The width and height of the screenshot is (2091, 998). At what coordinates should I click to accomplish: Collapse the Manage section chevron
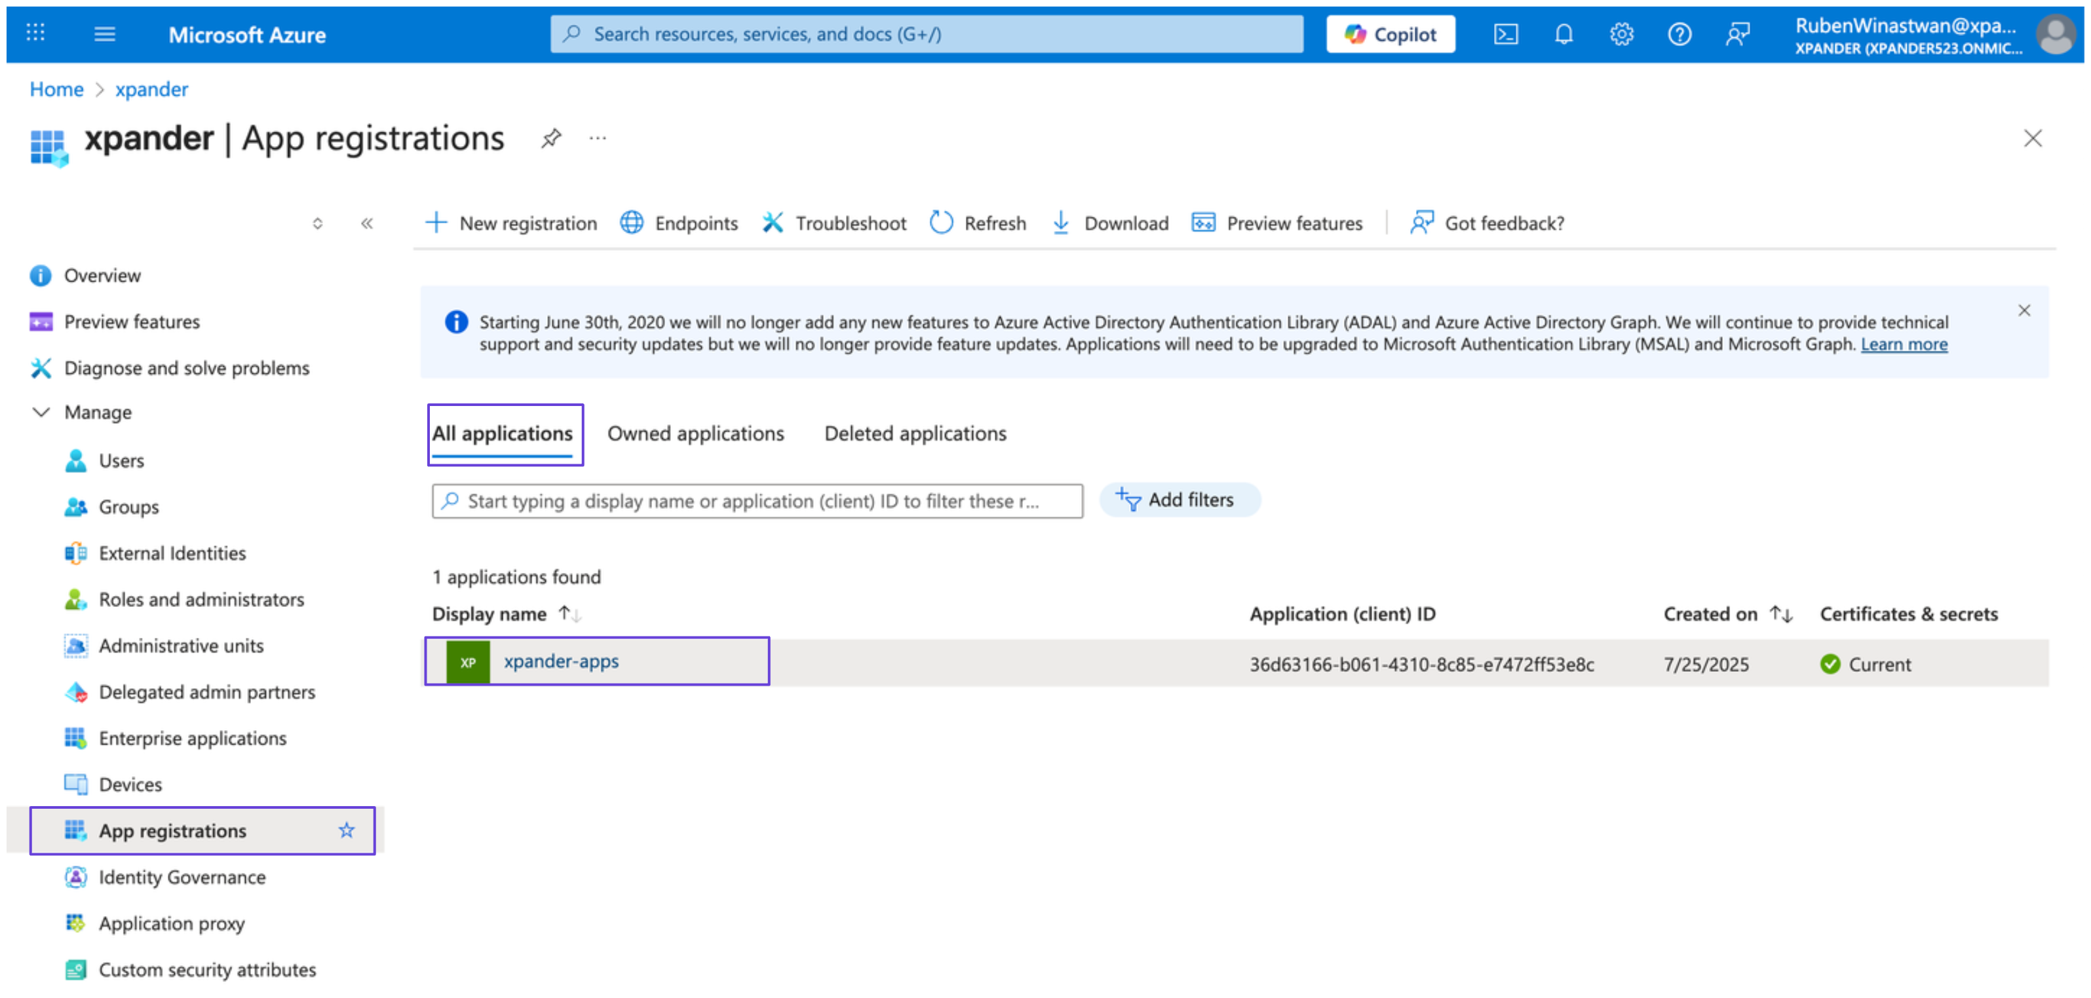point(41,412)
